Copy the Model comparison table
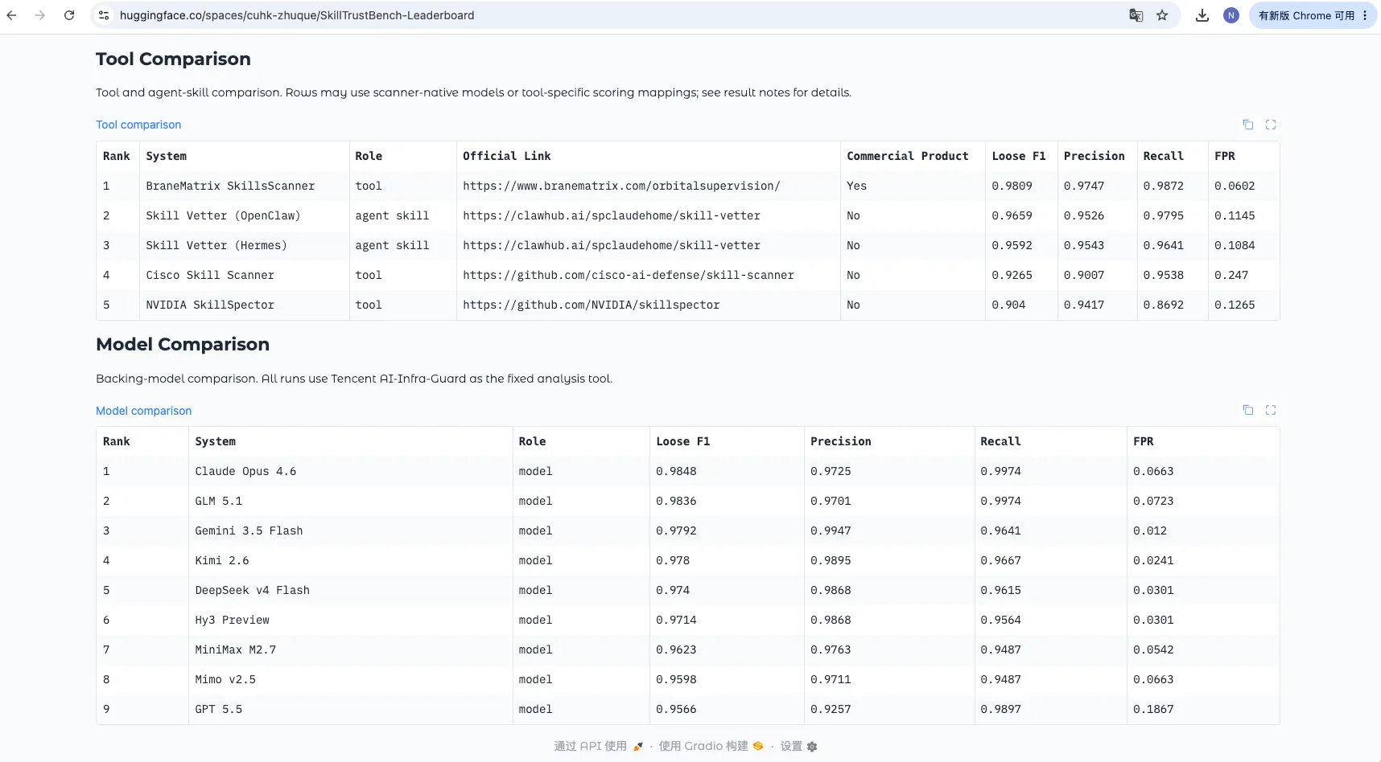Image resolution: width=1381 pixels, height=762 pixels. tap(1248, 410)
